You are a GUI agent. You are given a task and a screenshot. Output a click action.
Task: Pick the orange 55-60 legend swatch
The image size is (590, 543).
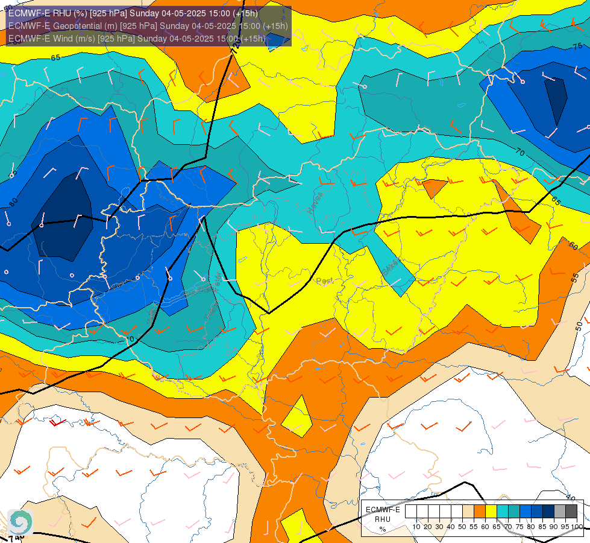[x=480, y=512]
